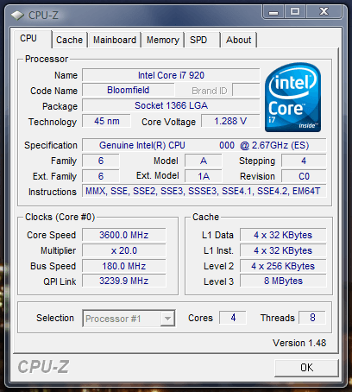352x392 pixels.
Task: Open the Processor selection dropdown arrow
Action: point(167,319)
